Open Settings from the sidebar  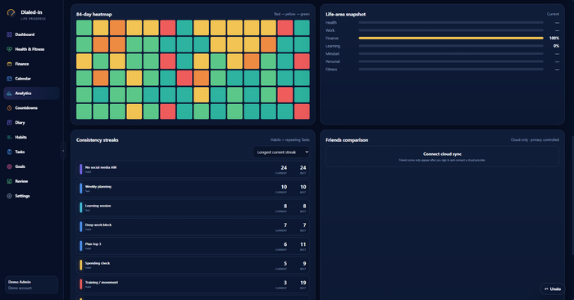tap(31, 196)
